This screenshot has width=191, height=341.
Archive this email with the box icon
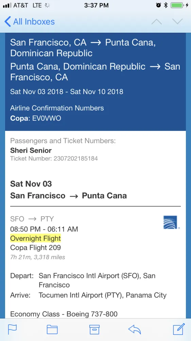(94, 329)
